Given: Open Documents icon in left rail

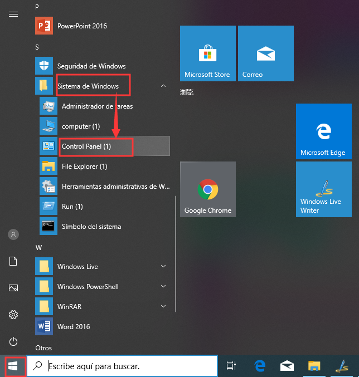Looking at the screenshot, I should coord(13,261).
